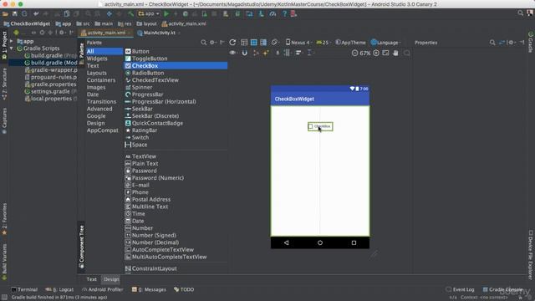Click the layout breadcrumb folder
This screenshot has width=535, height=301.
coord(146,23)
